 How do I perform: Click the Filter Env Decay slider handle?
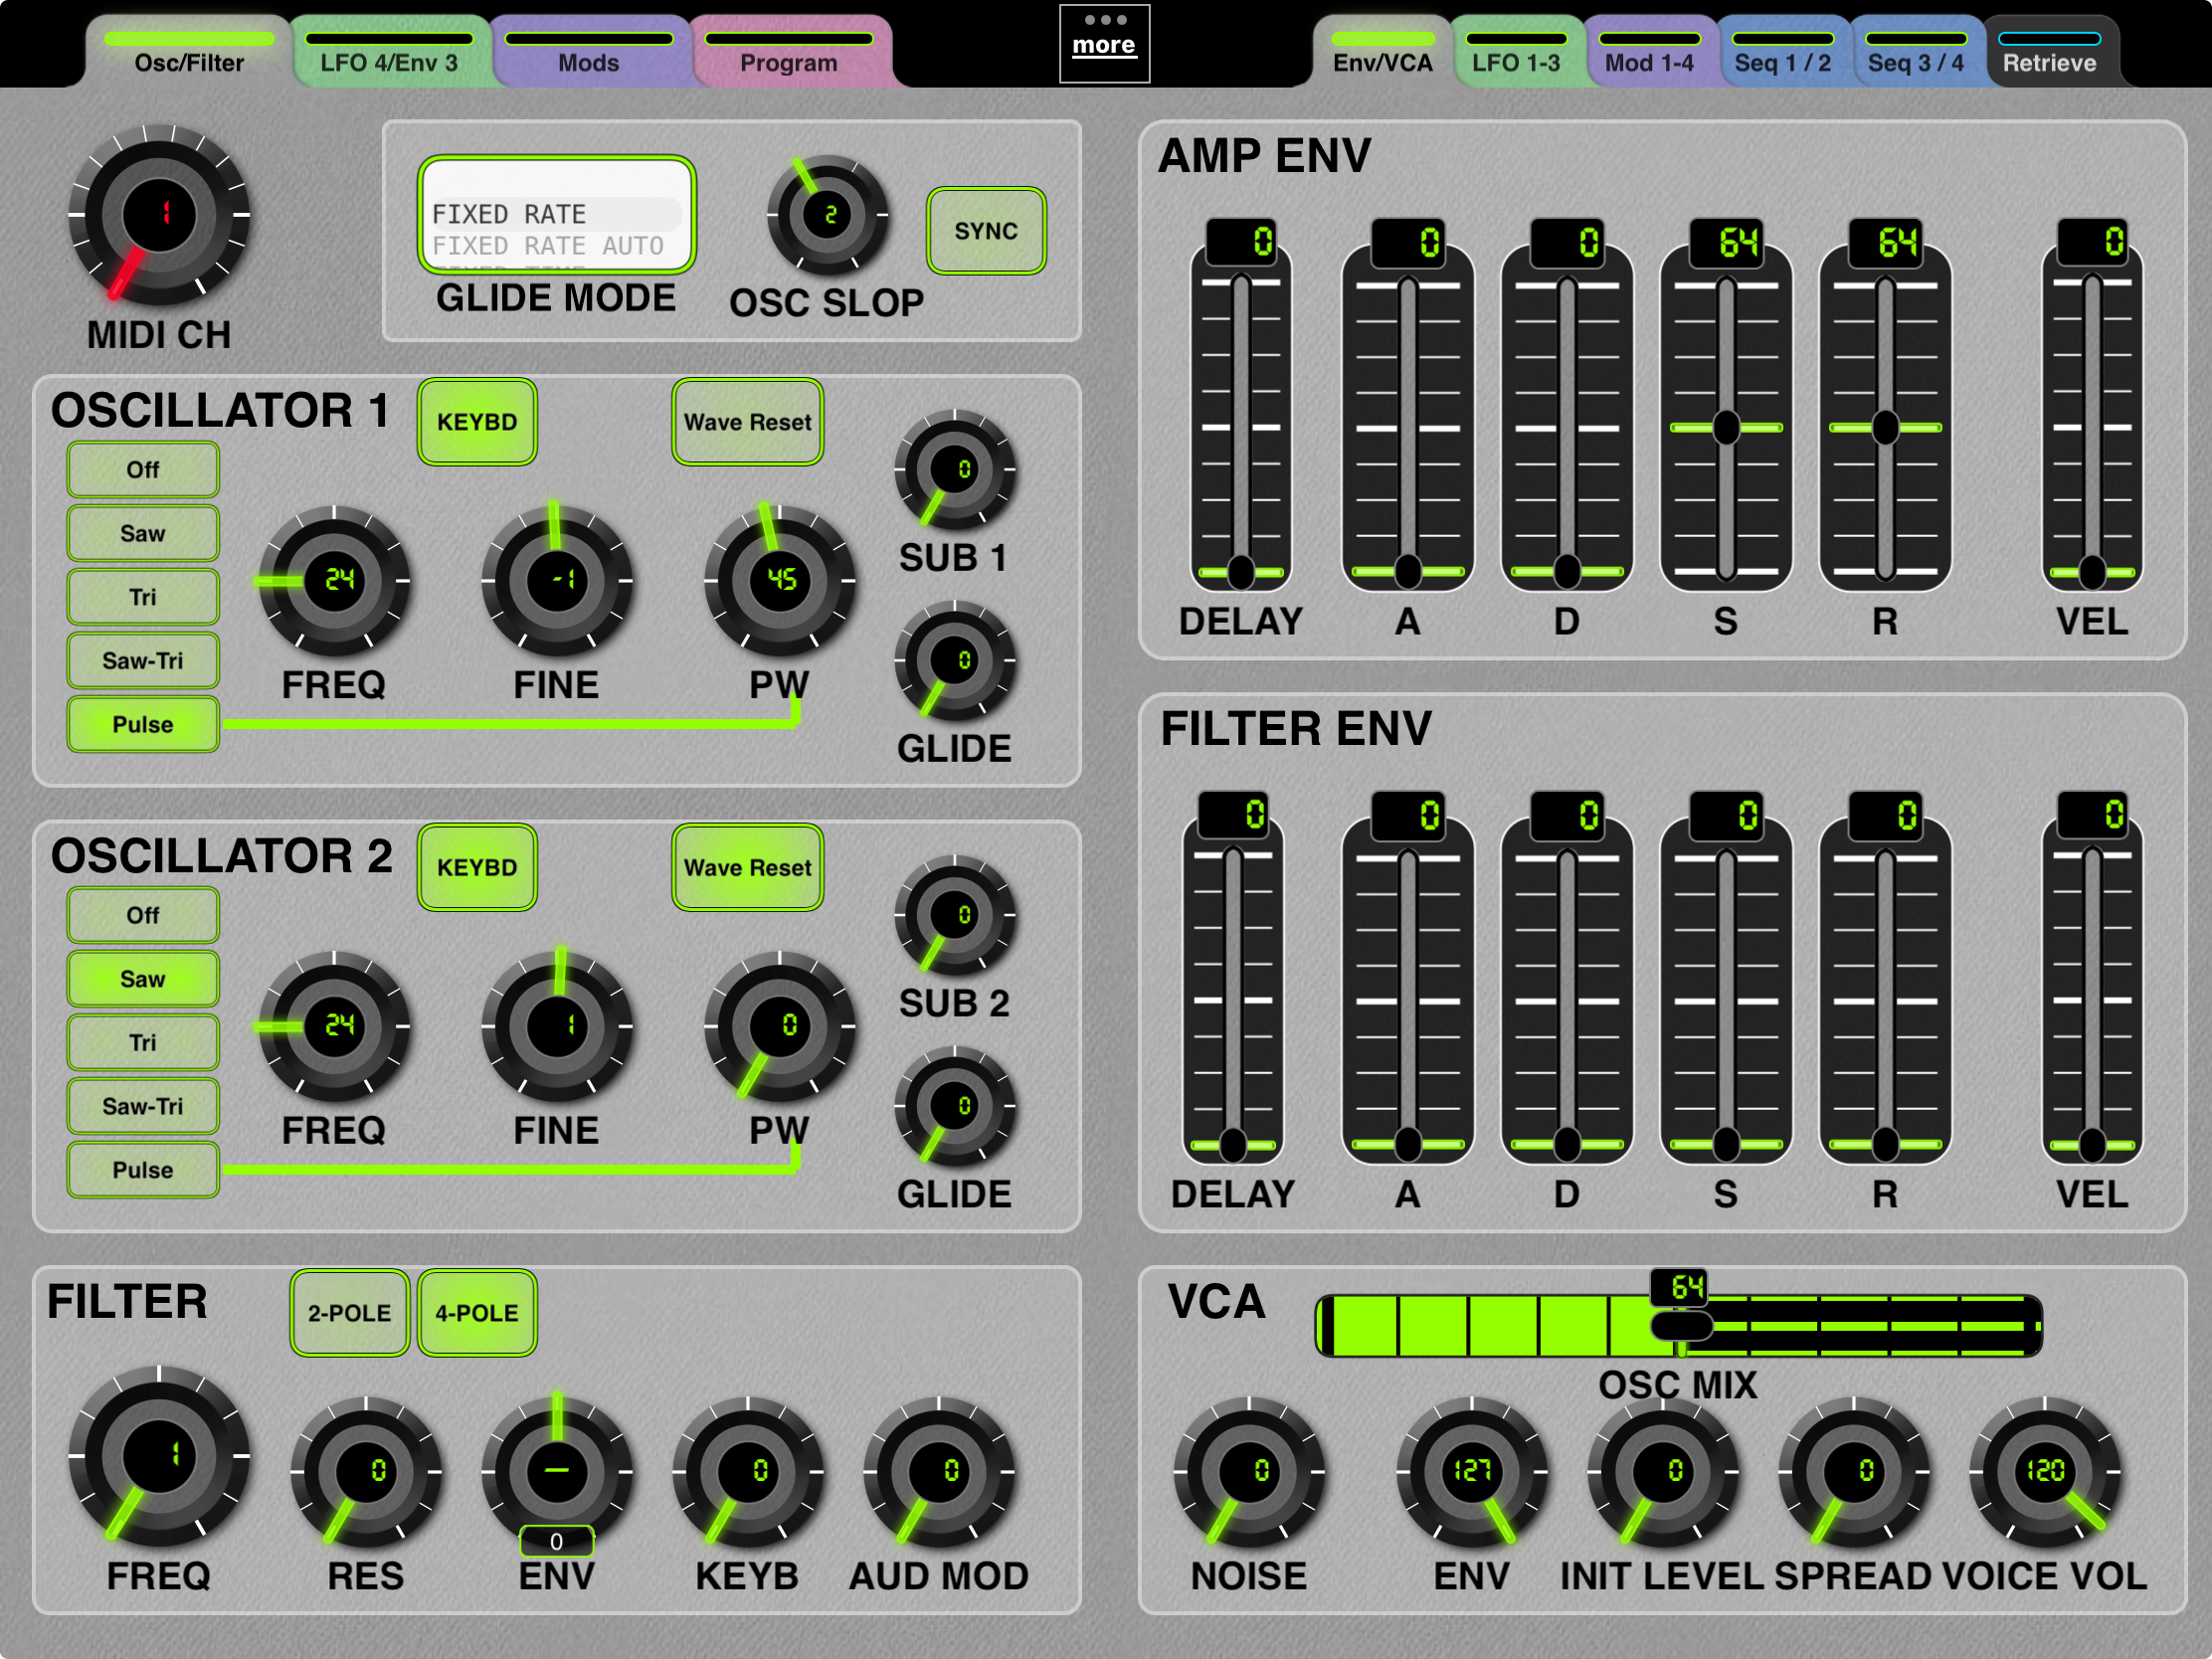click(x=1567, y=1145)
